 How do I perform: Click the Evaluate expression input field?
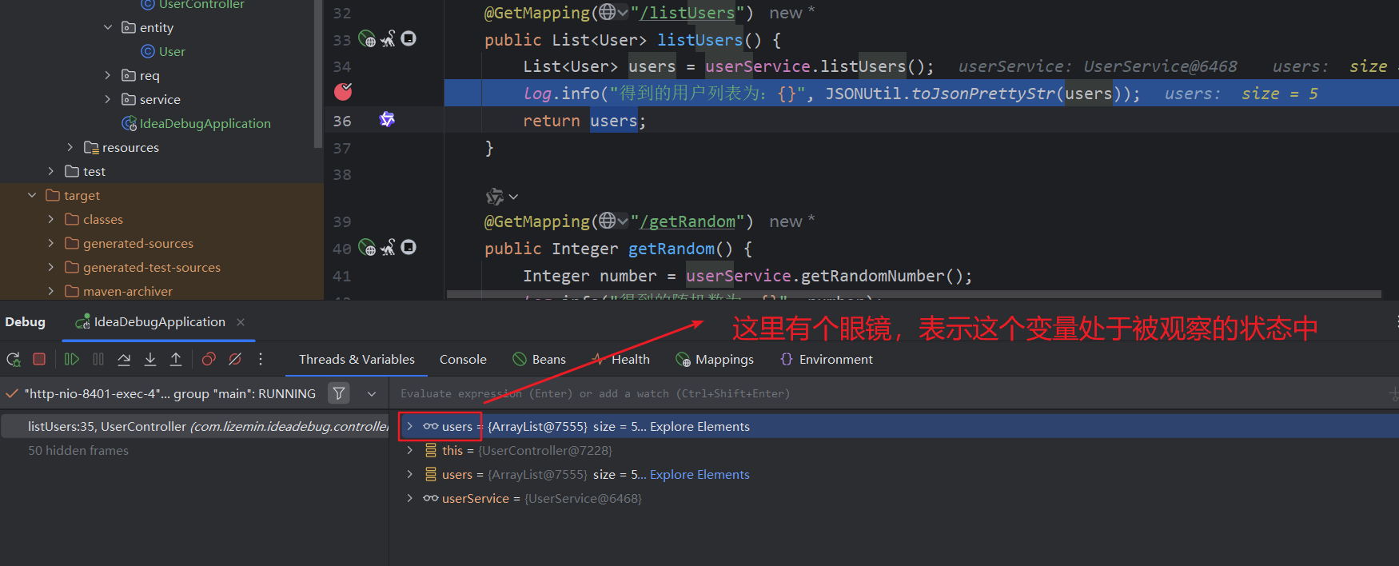tap(879, 393)
